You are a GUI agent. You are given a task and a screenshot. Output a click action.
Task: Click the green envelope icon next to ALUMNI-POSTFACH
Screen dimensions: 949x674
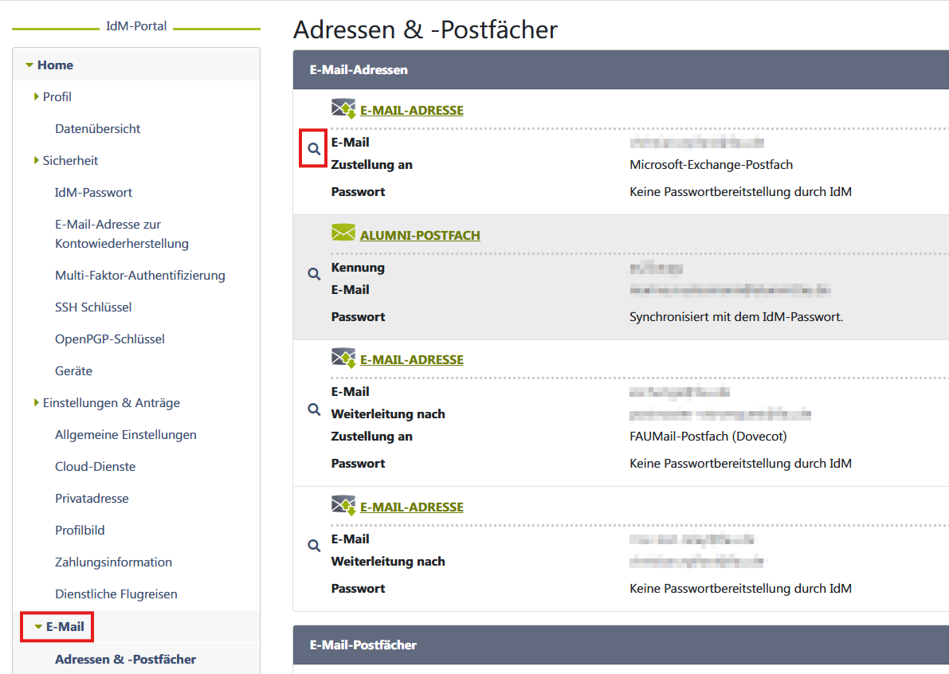click(343, 233)
